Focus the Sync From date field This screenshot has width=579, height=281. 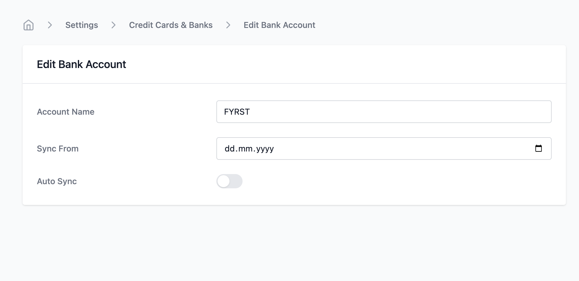[384, 149]
